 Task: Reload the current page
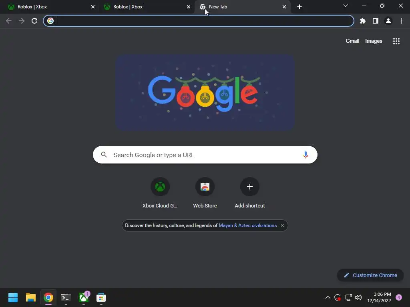[34, 21]
